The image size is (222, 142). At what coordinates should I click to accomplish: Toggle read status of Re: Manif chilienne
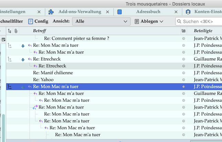183,73
